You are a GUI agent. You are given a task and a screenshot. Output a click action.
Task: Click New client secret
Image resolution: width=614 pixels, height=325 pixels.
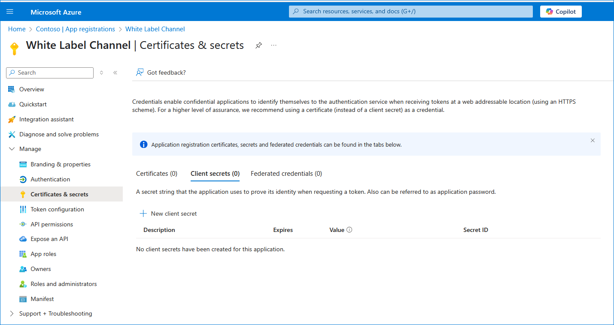pyautogui.click(x=168, y=214)
